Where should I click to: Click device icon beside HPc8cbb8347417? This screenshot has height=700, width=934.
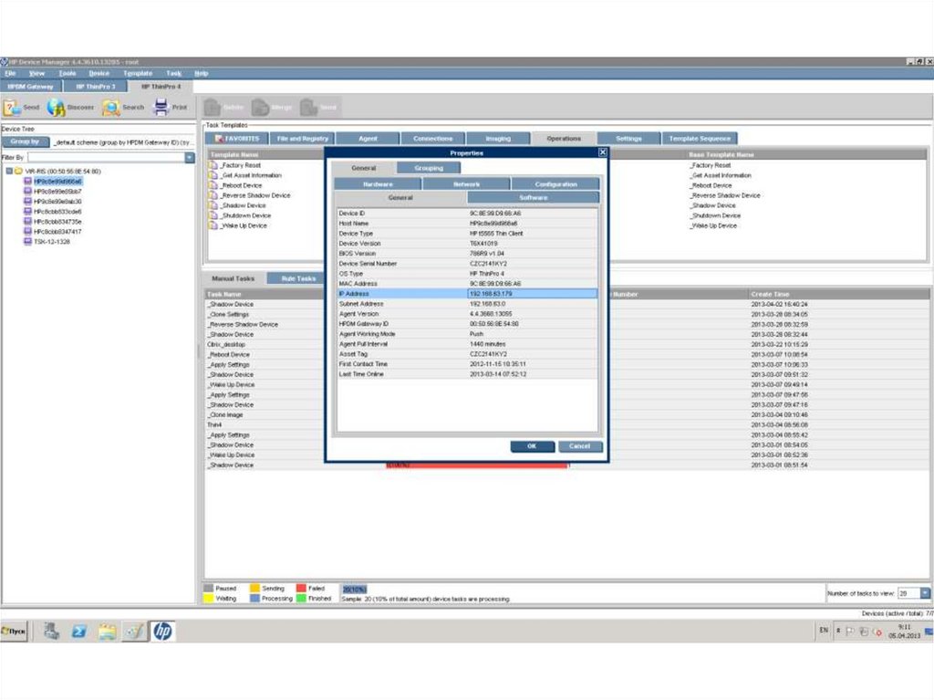tap(27, 231)
